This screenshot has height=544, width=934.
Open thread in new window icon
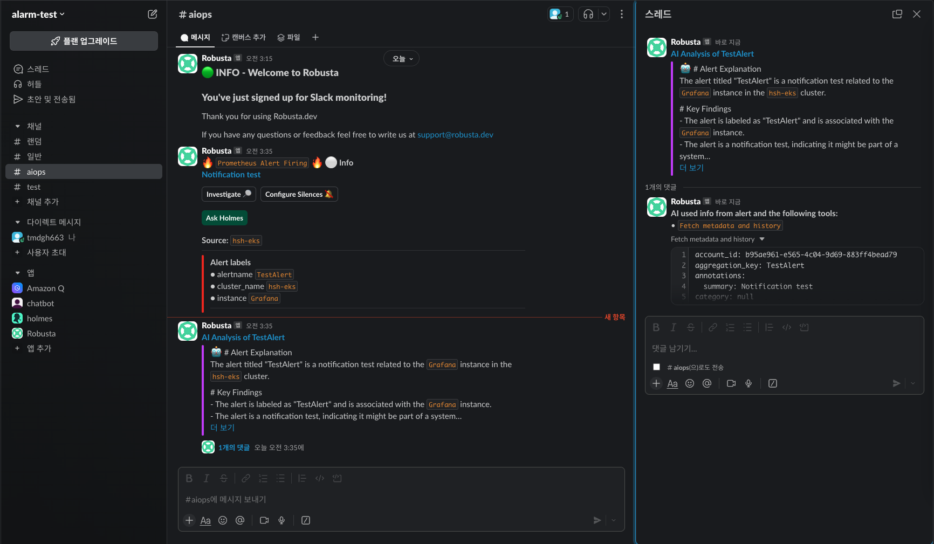pyautogui.click(x=897, y=14)
